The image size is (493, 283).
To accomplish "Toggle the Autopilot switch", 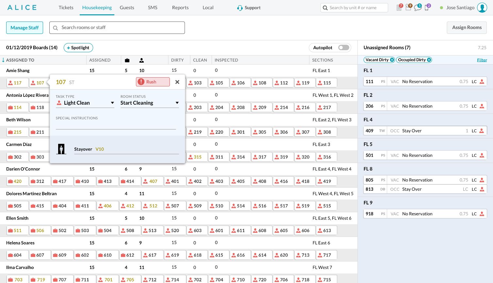I will (x=344, y=48).
